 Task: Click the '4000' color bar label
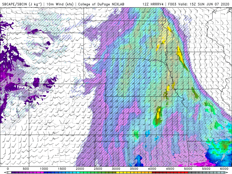tap(152, 169)
